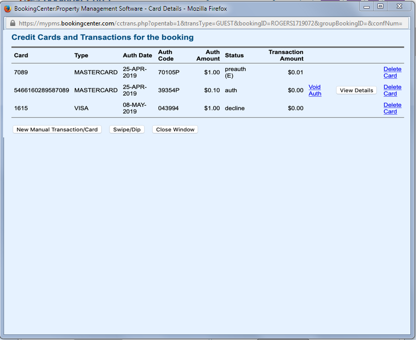Click the Status column header
The width and height of the screenshot is (416, 340).
pos(234,55)
